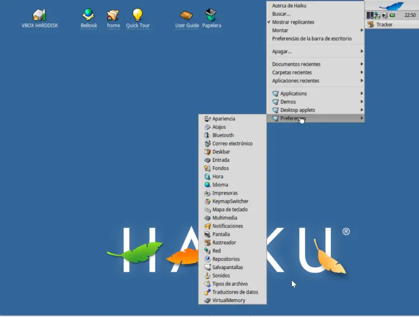Open the User Guide book icon
This screenshot has height=317, width=419.
pyautogui.click(x=186, y=15)
